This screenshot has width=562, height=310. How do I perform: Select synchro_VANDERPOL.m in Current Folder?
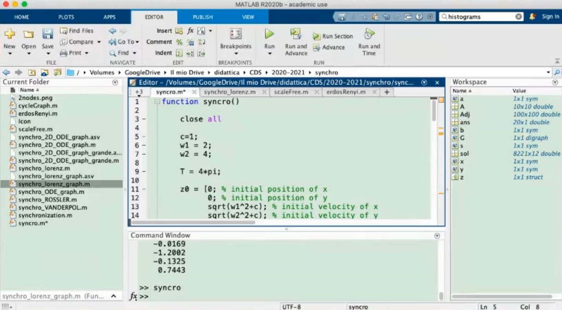(53, 207)
